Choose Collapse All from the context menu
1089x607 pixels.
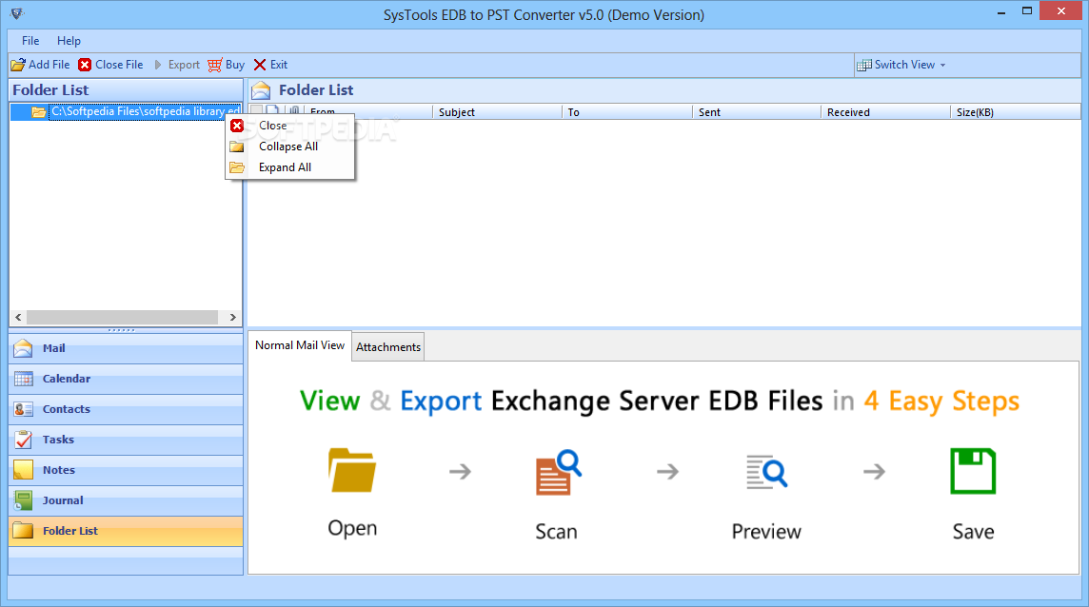290,147
